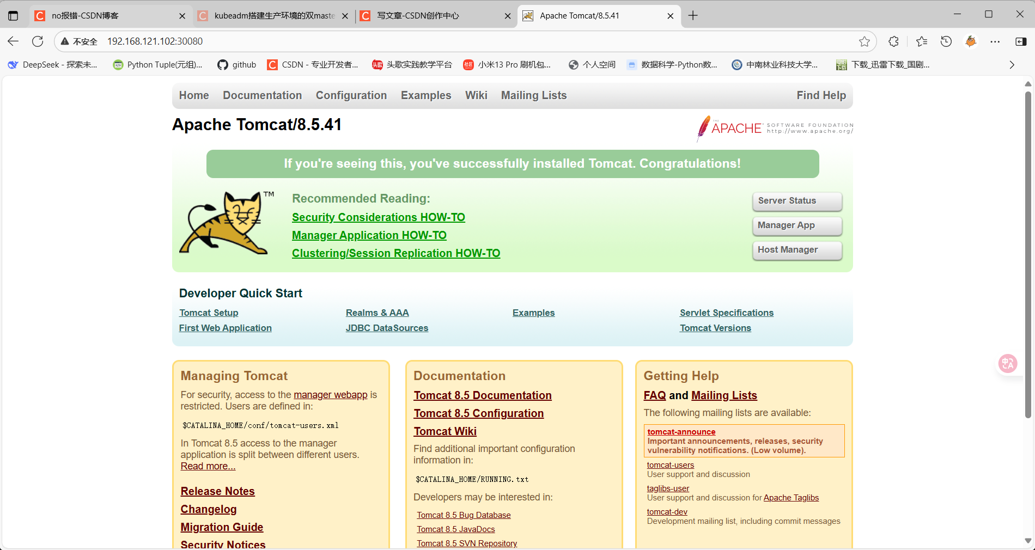Open the Release Notes link
Viewport: 1035px width, 550px height.
point(218,491)
